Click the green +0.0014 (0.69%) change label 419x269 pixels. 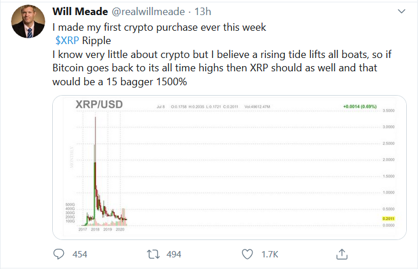(x=360, y=107)
